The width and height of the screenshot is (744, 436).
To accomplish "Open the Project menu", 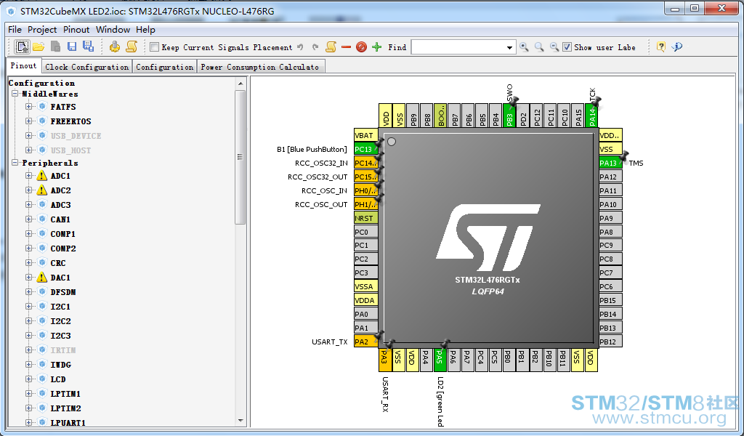I will [x=42, y=29].
